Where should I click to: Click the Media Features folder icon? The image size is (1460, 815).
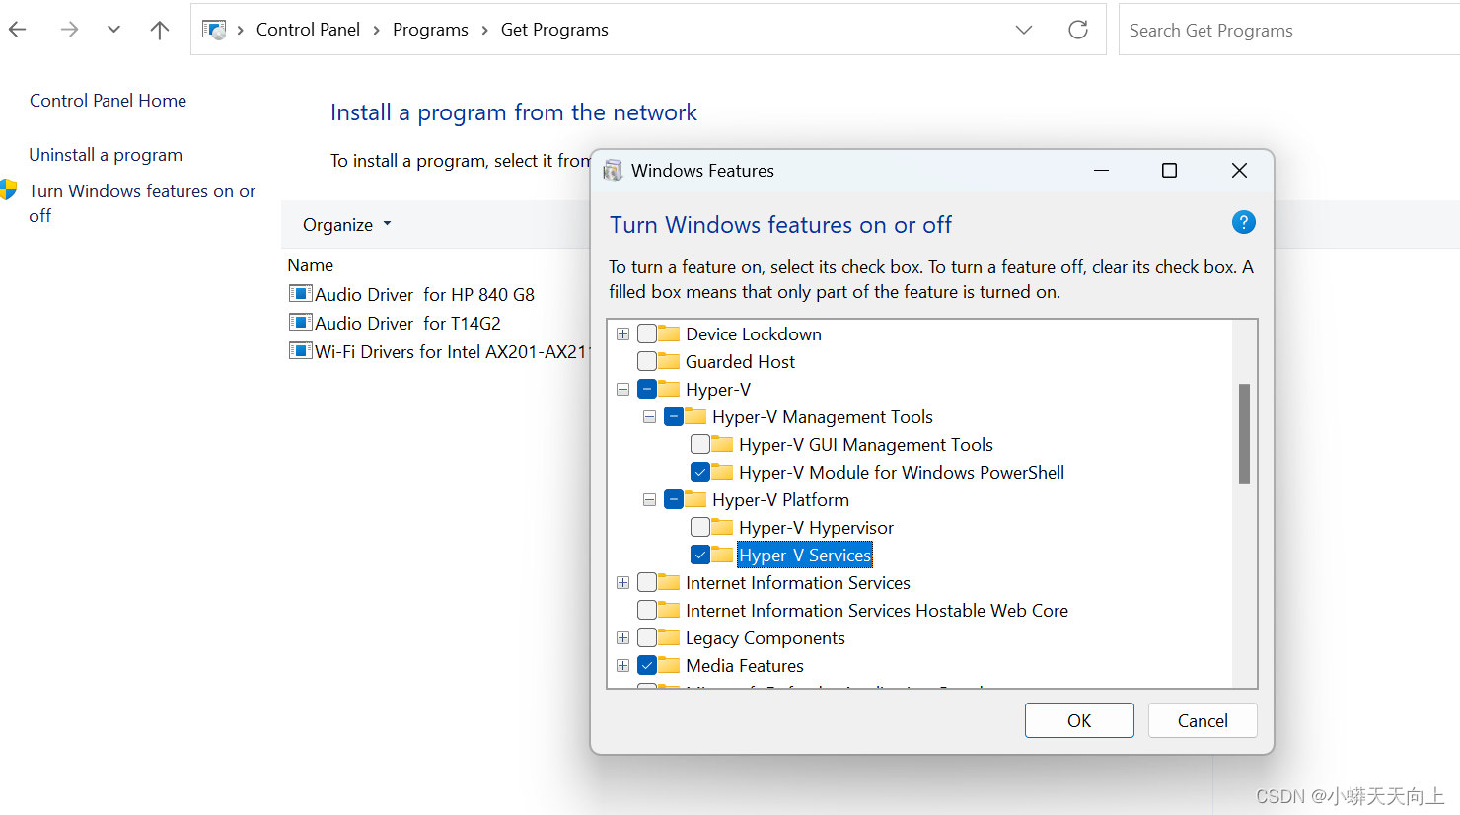coord(670,664)
